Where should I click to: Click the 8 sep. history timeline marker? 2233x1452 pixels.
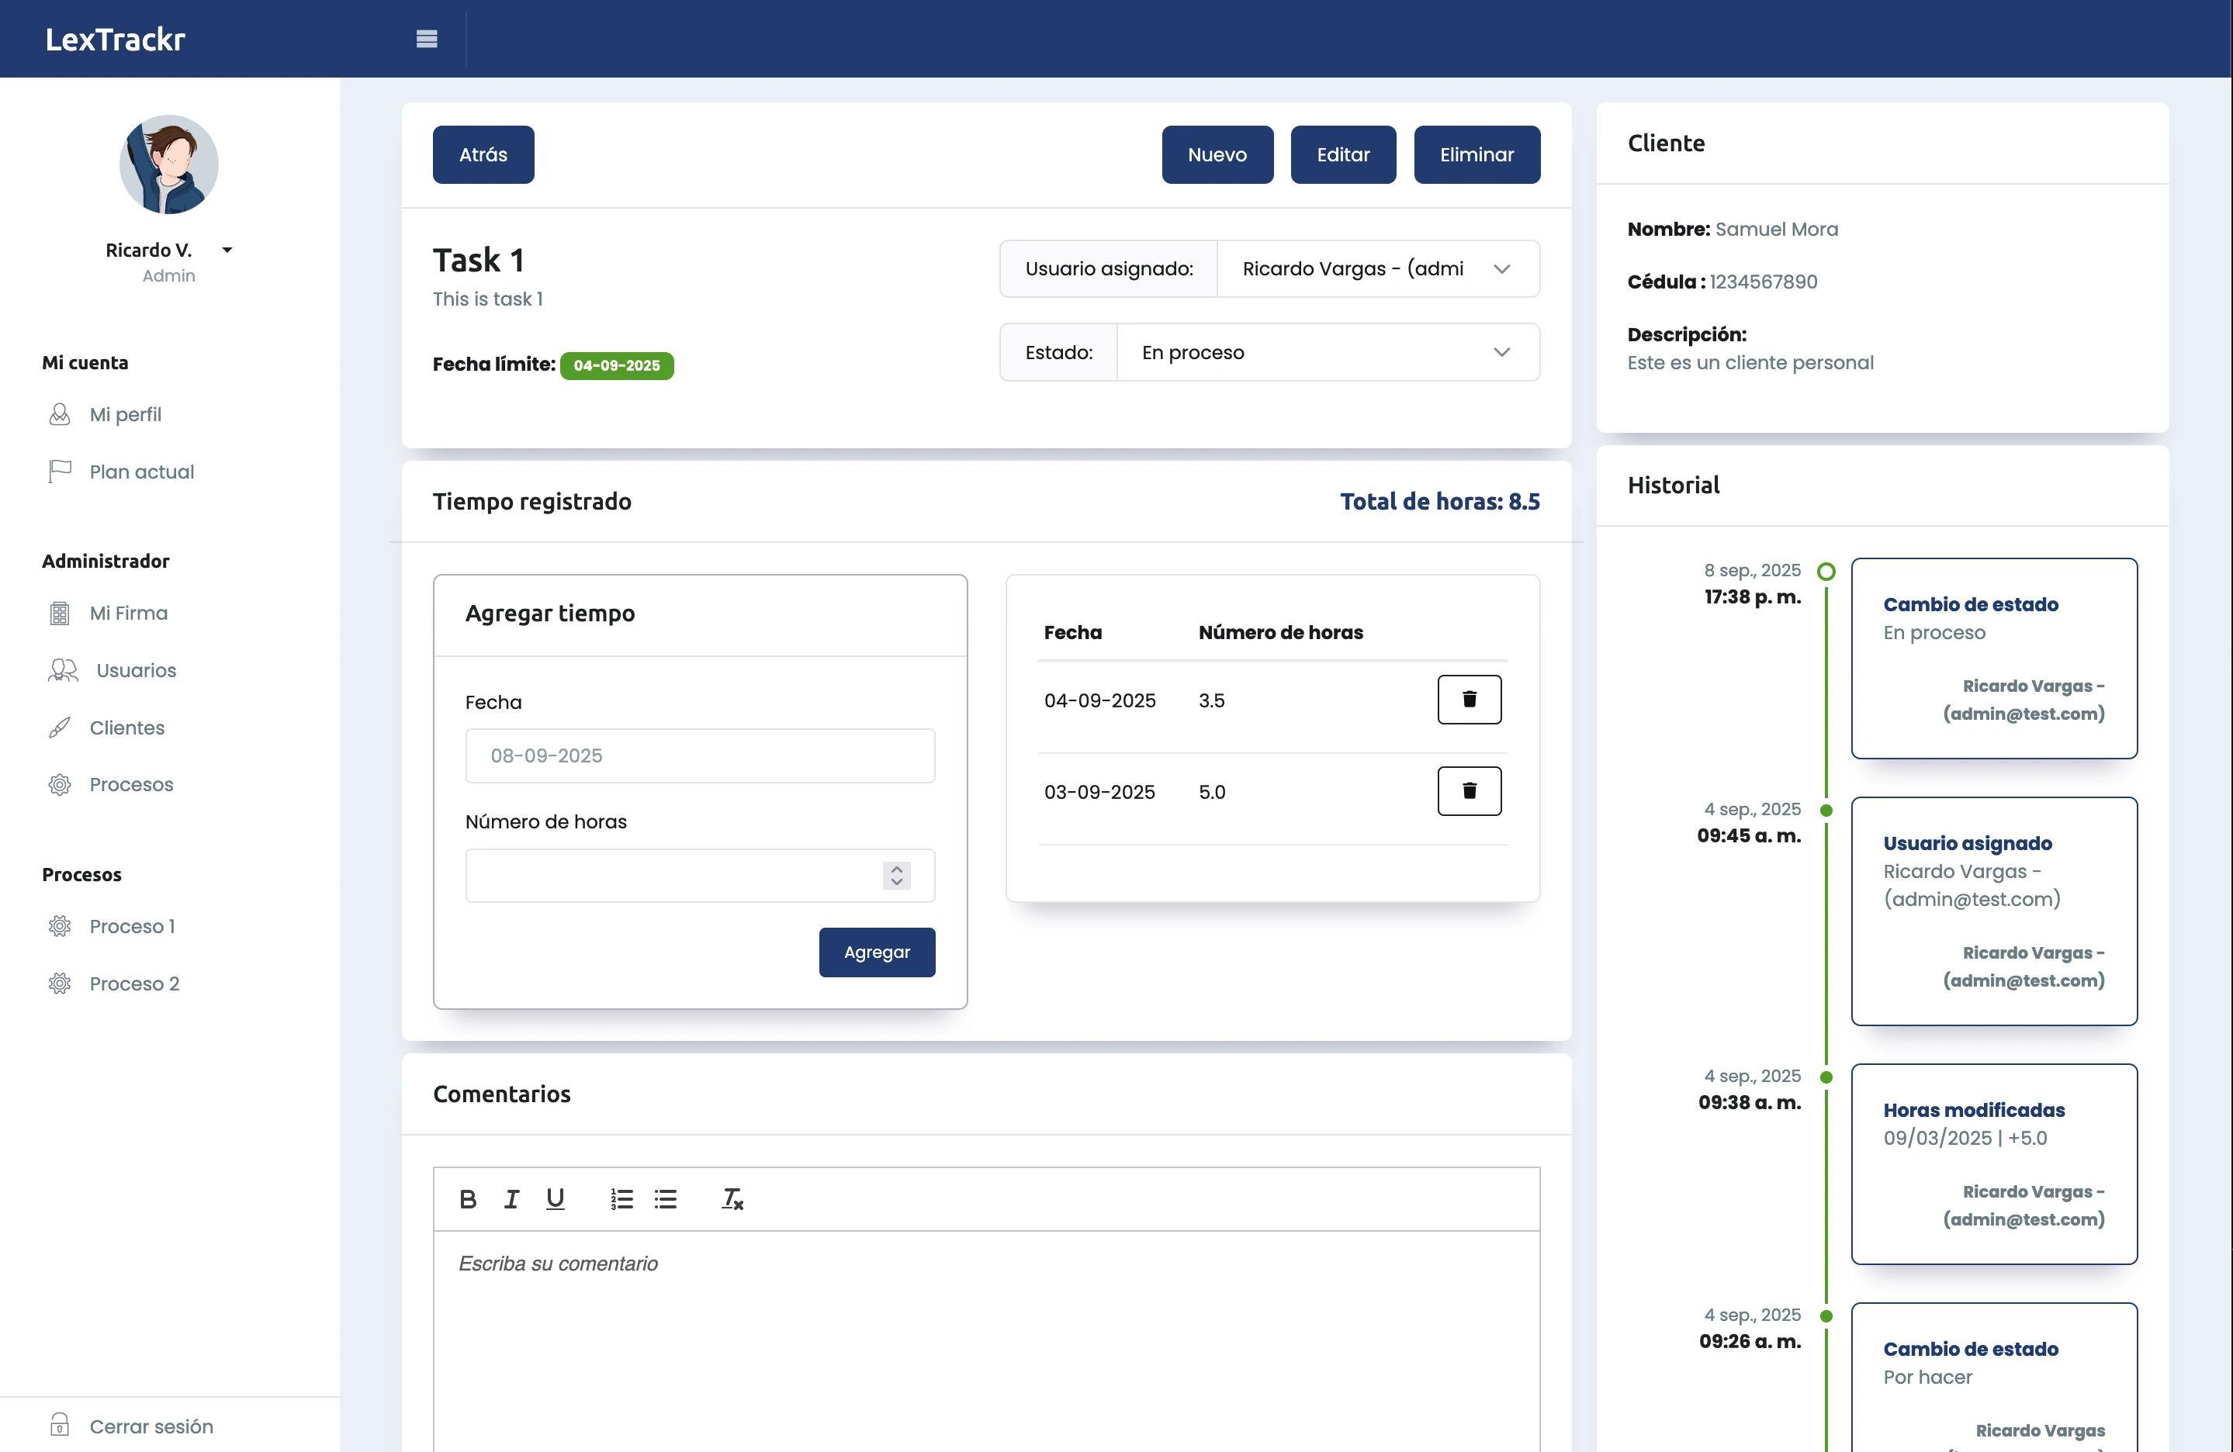tap(1826, 571)
